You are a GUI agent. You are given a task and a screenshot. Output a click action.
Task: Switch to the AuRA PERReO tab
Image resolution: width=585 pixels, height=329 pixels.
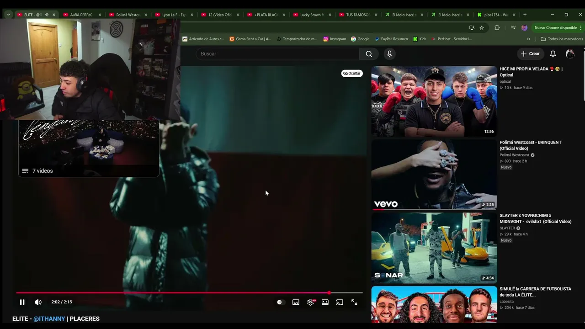[x=81, y=15]
